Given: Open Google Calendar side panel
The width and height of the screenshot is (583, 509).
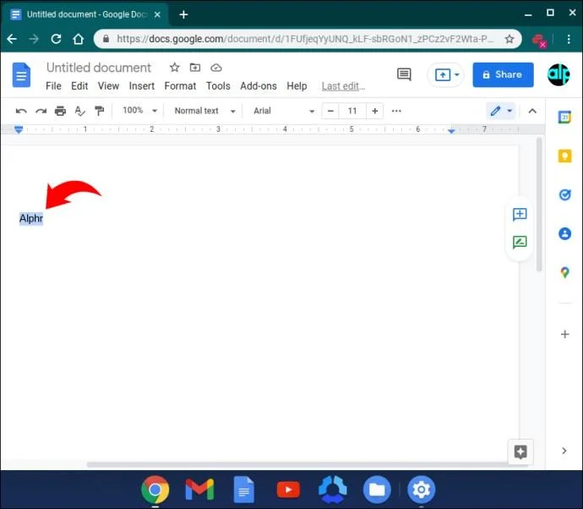Looking at the screenshot, I should pyautogui.click(x=564, y=118).
